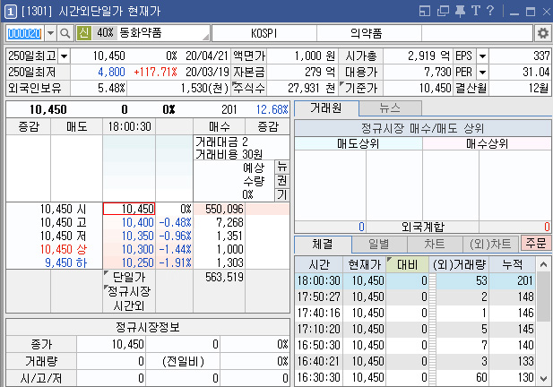Click the (외)거래량 column header

click(459, 264)
